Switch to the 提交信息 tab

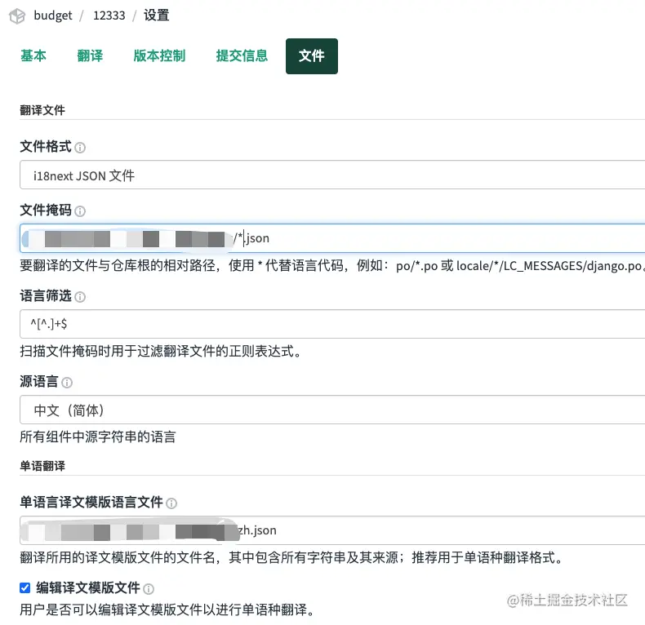(242, 56)
